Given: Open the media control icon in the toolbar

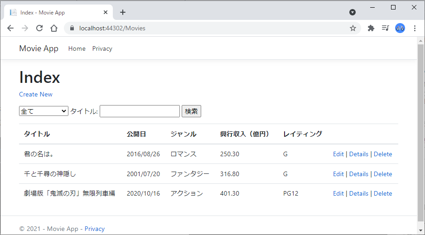Looking at the screenshot, I should tap(386, 28).
